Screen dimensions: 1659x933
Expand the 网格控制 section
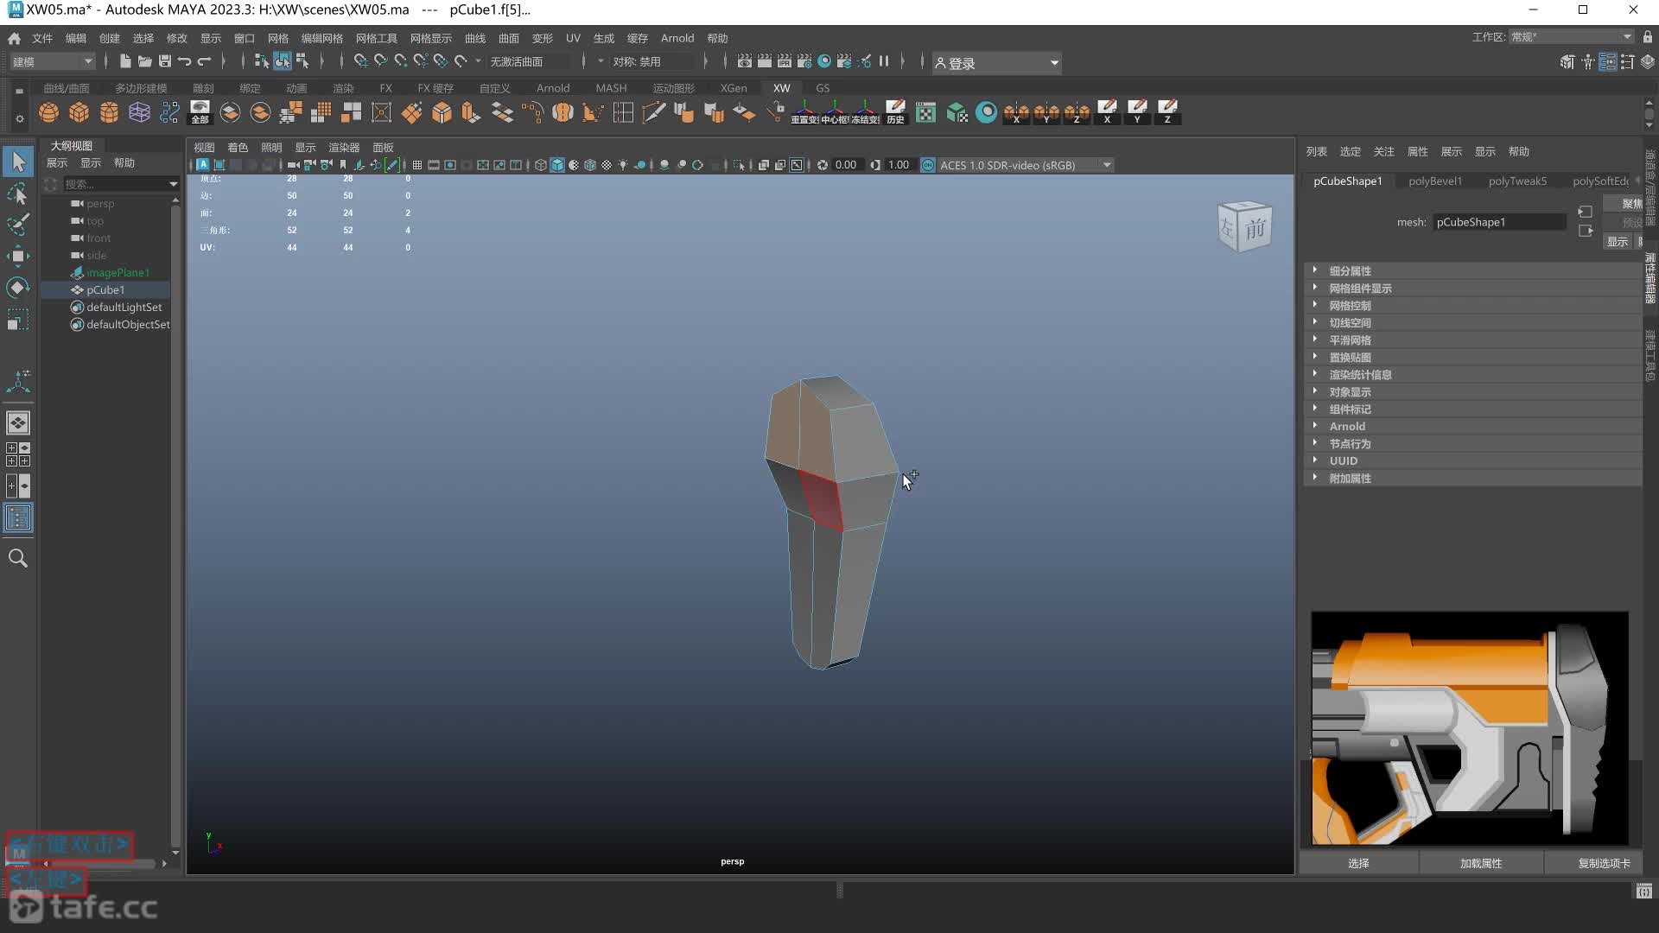[1472, 305]
